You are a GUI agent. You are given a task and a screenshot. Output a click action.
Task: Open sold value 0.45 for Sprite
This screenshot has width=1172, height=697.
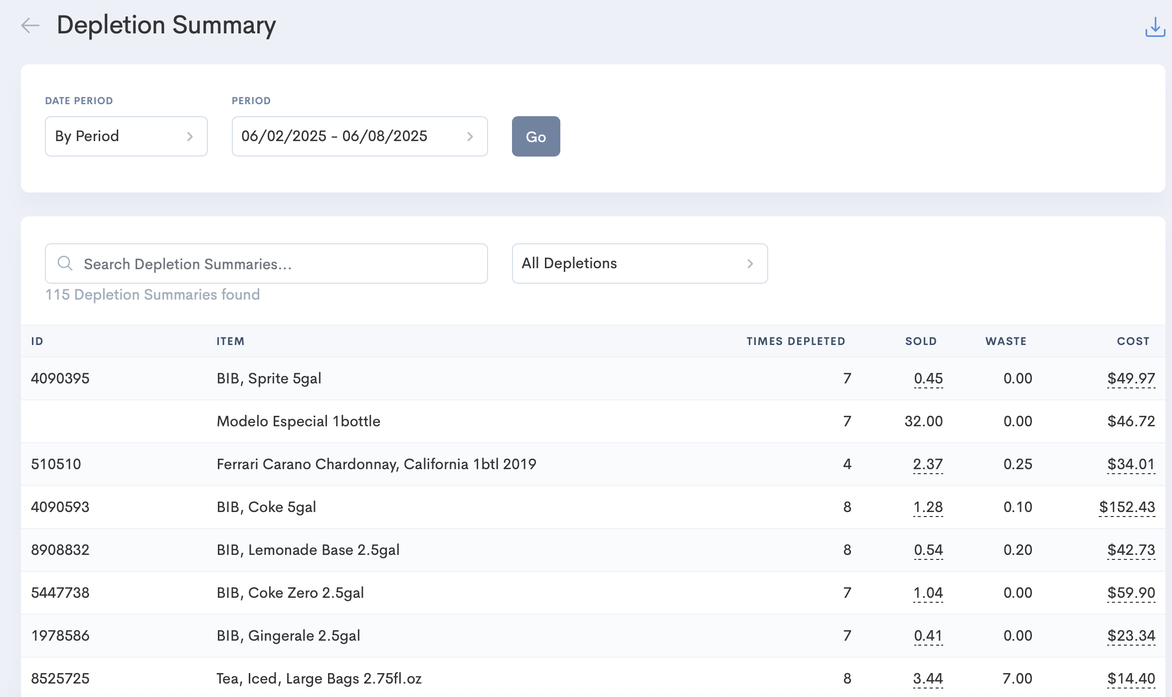click(928, 378)
